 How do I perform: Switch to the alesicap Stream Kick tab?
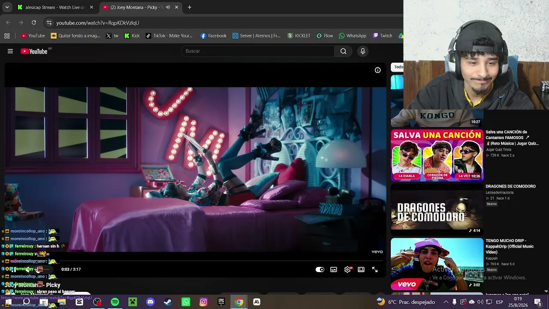coord(55,7)
